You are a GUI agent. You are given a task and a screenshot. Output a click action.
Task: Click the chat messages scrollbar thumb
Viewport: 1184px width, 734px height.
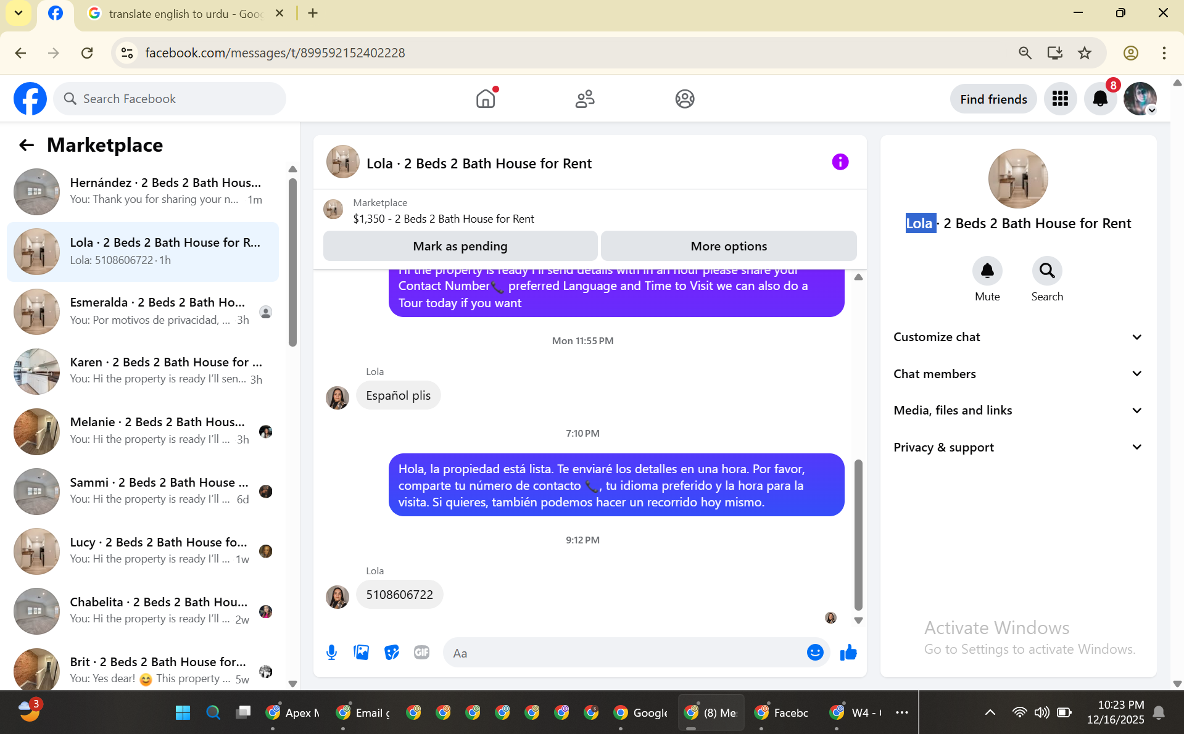858,534
